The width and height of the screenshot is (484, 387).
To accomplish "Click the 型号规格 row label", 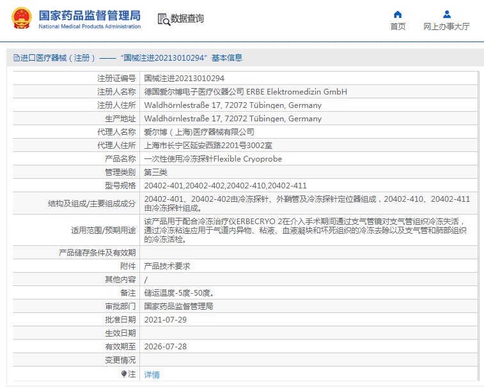I will tap(120, 186).
